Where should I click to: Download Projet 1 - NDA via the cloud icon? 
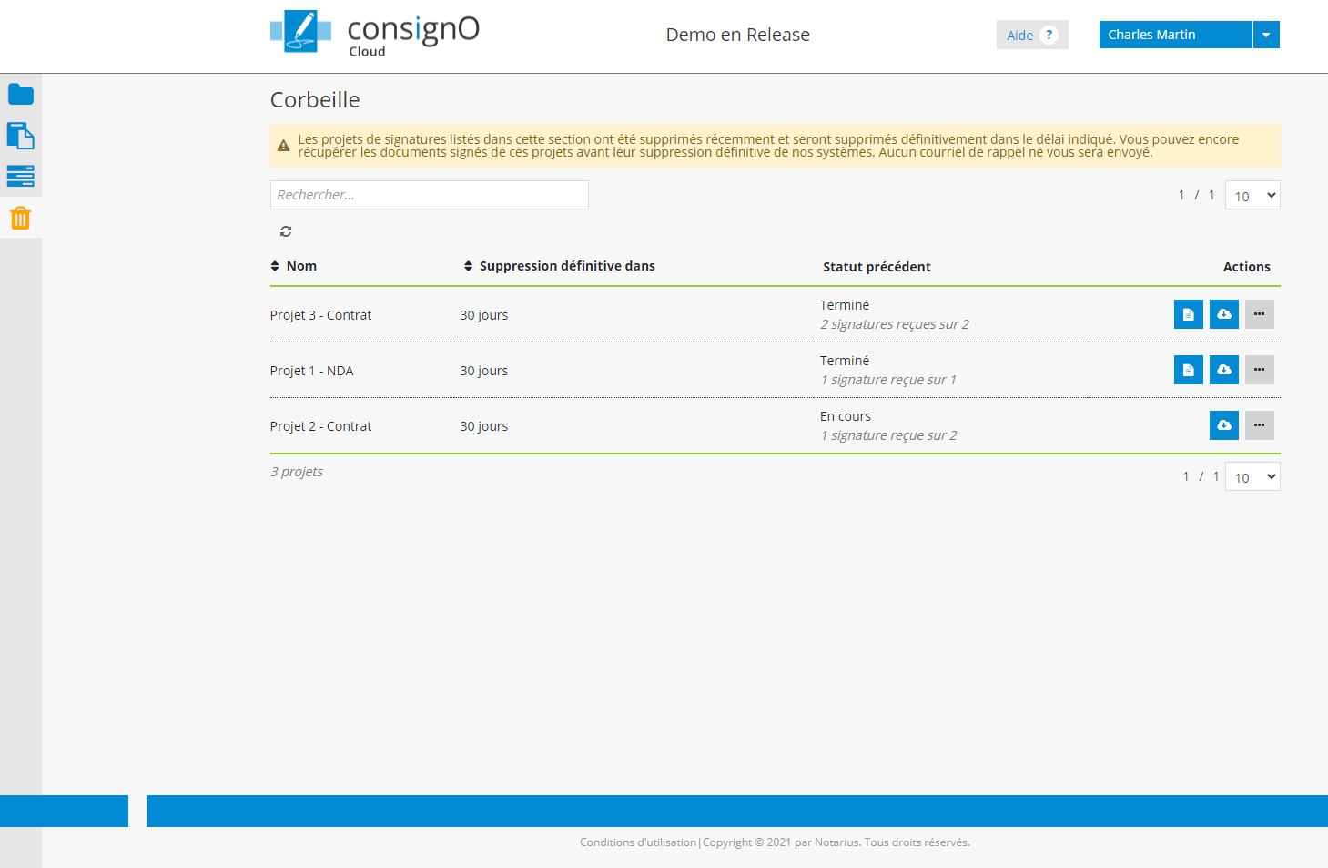[x=1223, y=370]
